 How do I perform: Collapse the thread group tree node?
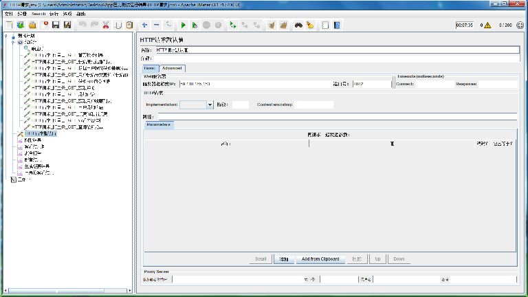pyautogui.click(x=13, y=43)
